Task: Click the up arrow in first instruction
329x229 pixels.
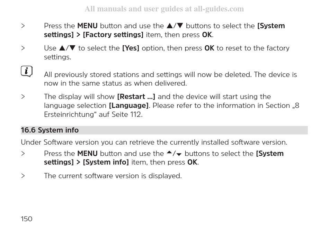Action: coord(170,26)
